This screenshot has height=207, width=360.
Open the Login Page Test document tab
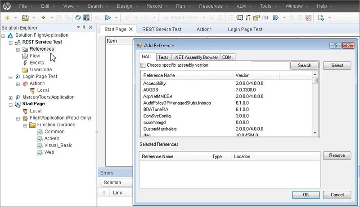tap(245, 30)
